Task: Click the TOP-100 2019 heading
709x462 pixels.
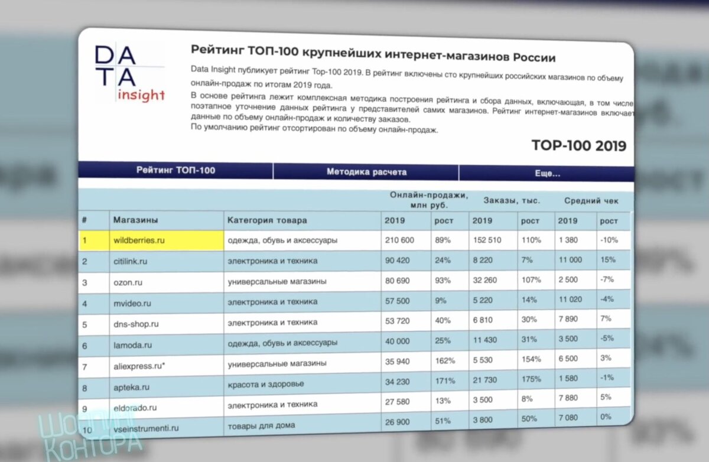Action: click(578, 146)
